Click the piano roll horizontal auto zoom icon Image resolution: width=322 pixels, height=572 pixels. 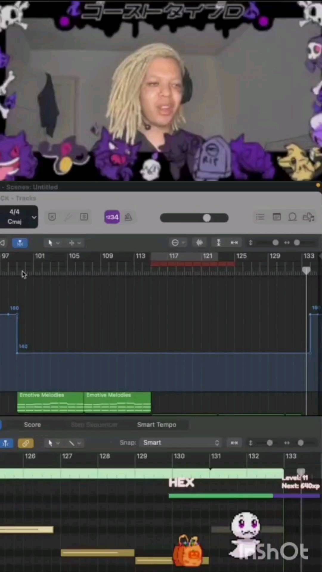tap(234, 443)
